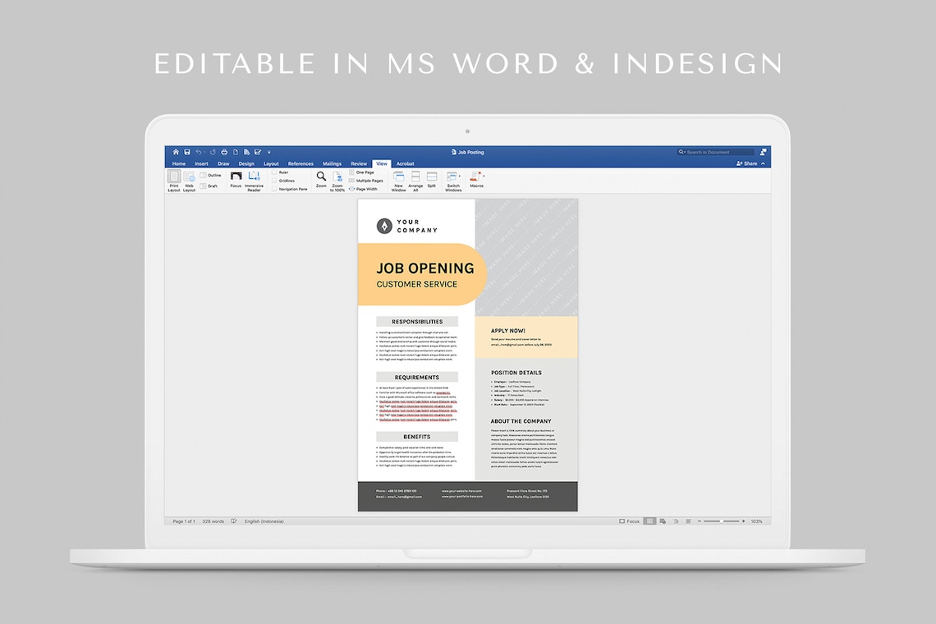Open the Mailings tab

[x=332, y=163]
